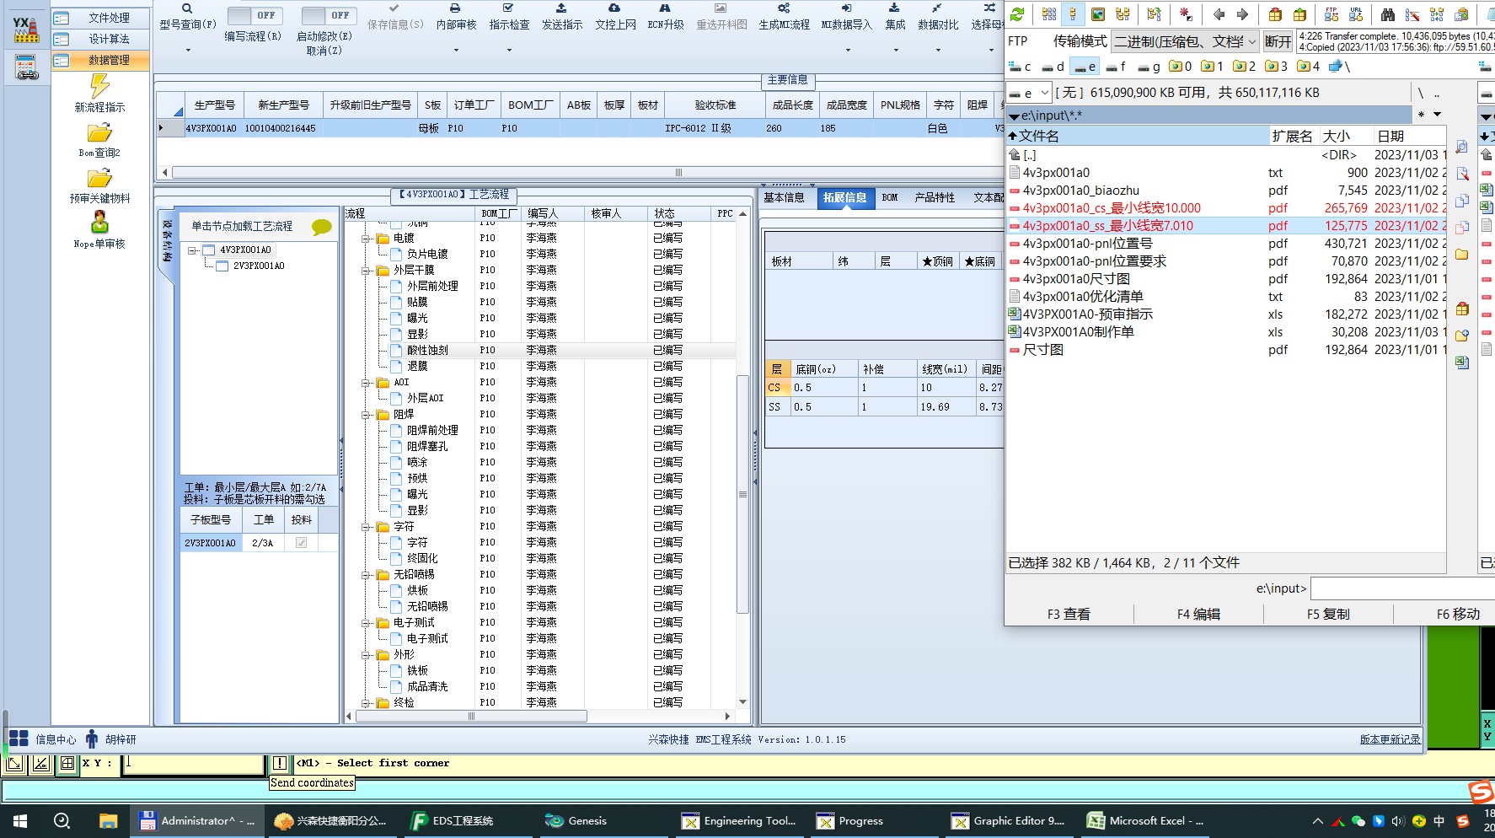Check the 阻焊塞孔 process box
Viewport: 1495px width, 838px height.
(x=396, y=446)
